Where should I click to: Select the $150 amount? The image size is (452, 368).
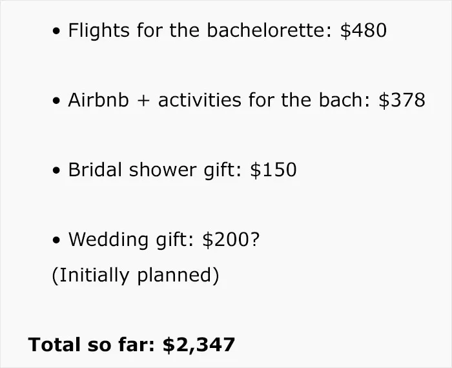[x=273, y=170]
